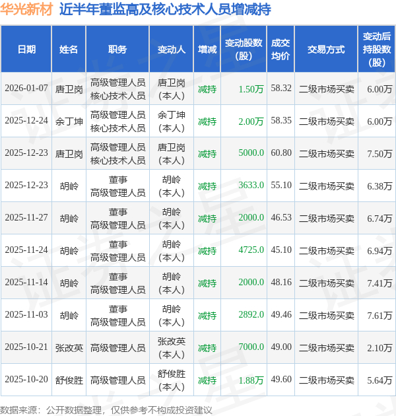Viewport: 396px width, 416px height.
Task: Click average price 49.00
Action: (281, 347)
